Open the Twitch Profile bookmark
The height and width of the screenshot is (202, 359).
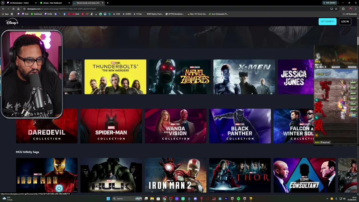click(49, 14)
